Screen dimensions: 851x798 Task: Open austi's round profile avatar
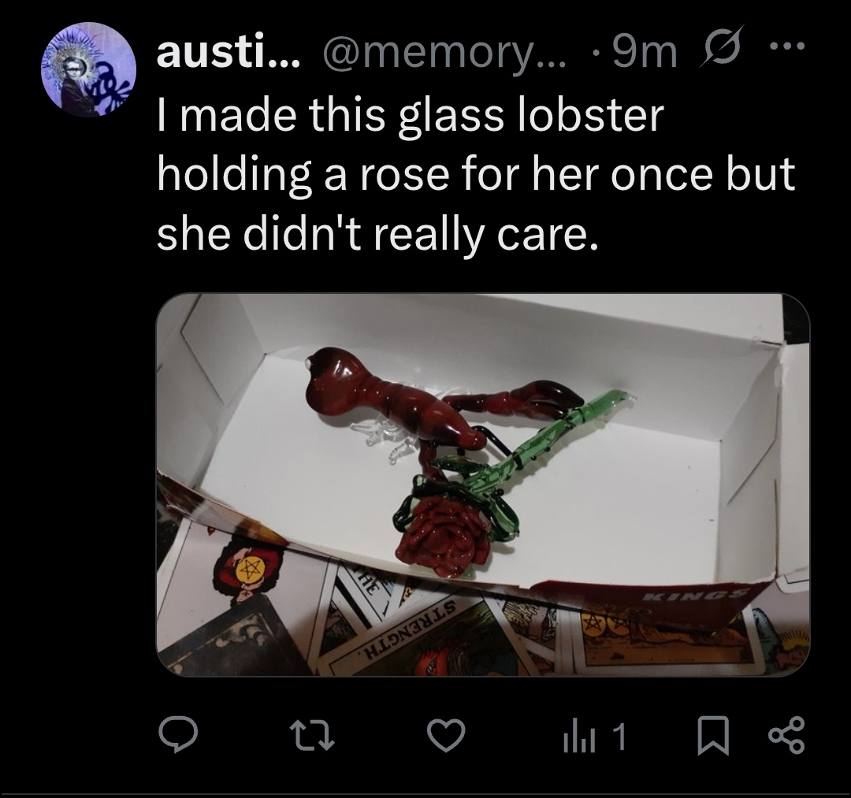pos(88,69)
